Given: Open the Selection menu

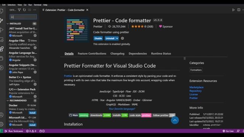Looking at the screenshot, I should click(x=11, y=5).
